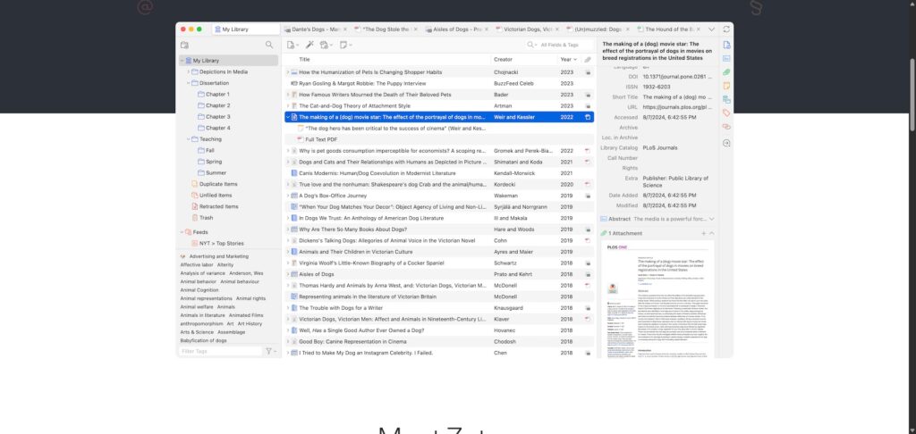Collapse the 1 Attachment section chevron
The height and width of the screenshot is (434, 916).
[x=711, y=233]
